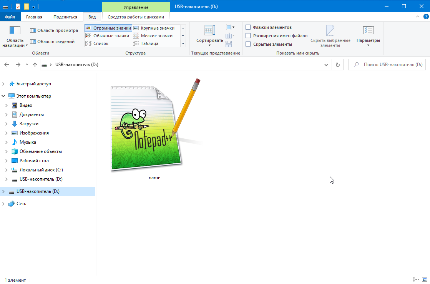Switch to the Главная ribbon tab

coord(34,17)
